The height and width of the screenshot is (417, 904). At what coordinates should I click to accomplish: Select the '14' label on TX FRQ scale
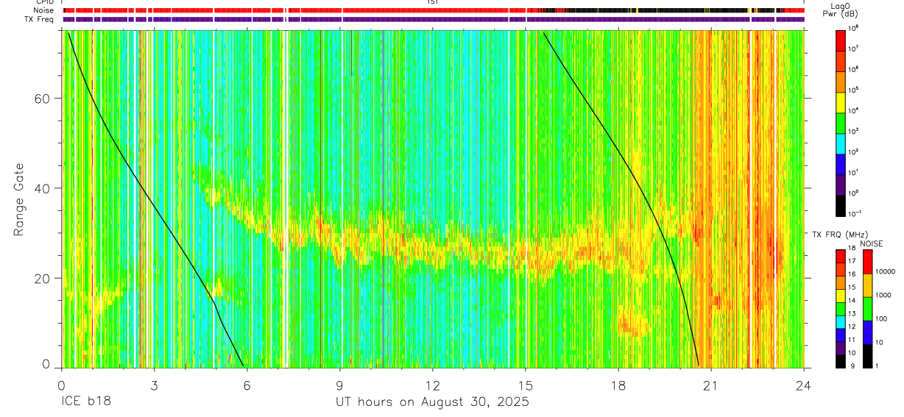(x=852, y=301)
